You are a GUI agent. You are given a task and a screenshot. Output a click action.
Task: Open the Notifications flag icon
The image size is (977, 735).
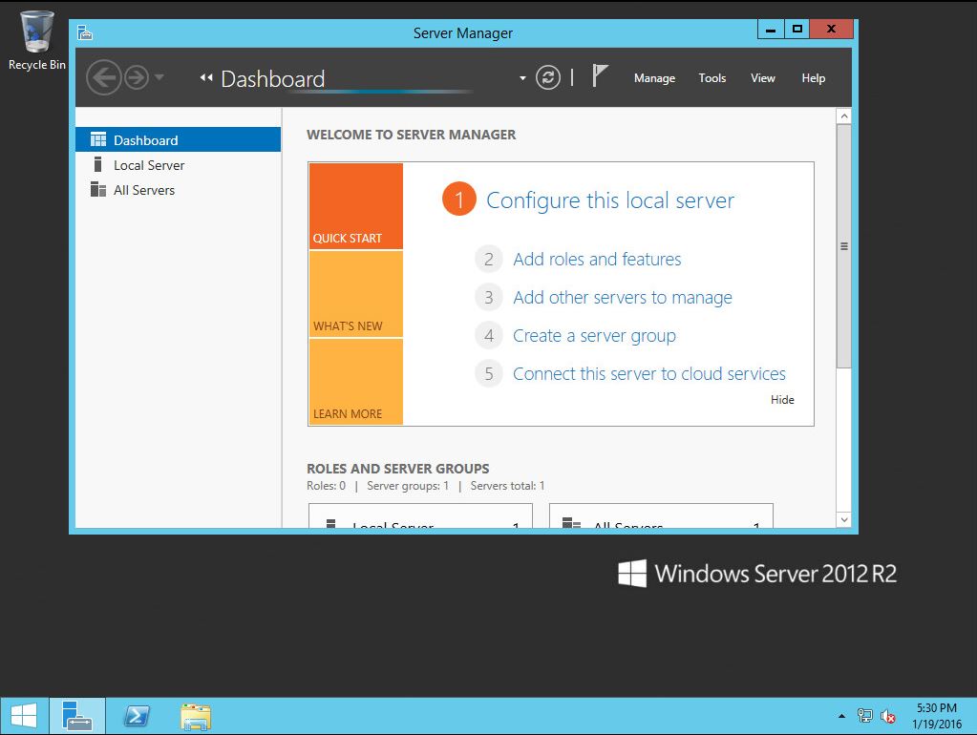[x=600, y=76]
